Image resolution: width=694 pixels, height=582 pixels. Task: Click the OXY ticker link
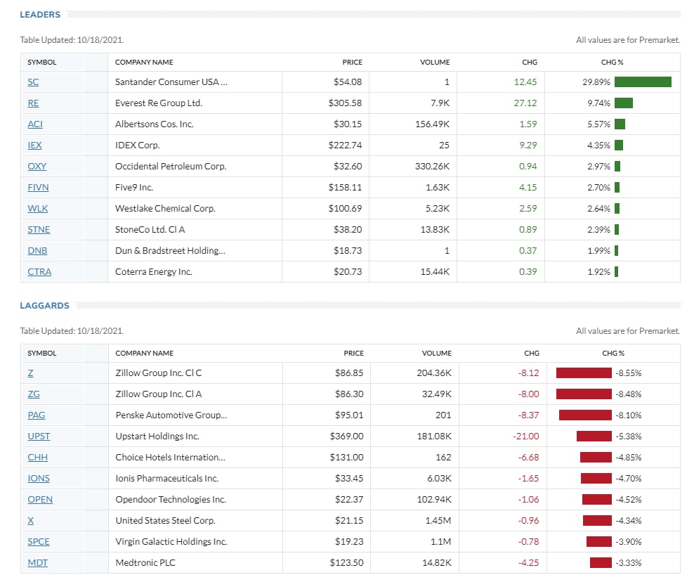(x=37, y=167)
